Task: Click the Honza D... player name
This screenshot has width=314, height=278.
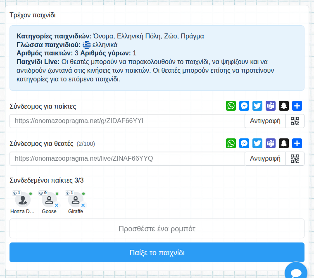Action: tap(22, 211)
